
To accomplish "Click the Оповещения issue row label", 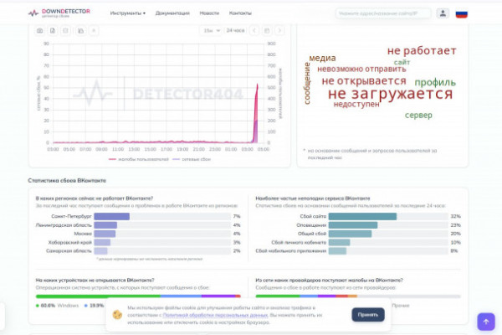I will pyautogui.click(x=311, y=225).
